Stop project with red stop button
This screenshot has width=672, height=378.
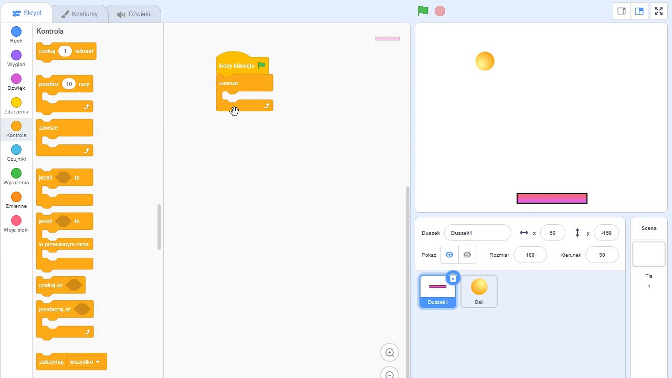[x=440, y=11]
